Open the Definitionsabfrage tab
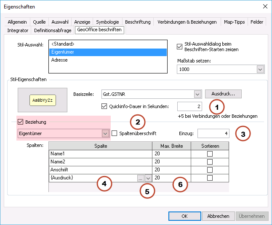Viewport: 272px width, 225px height. point(53,30)
